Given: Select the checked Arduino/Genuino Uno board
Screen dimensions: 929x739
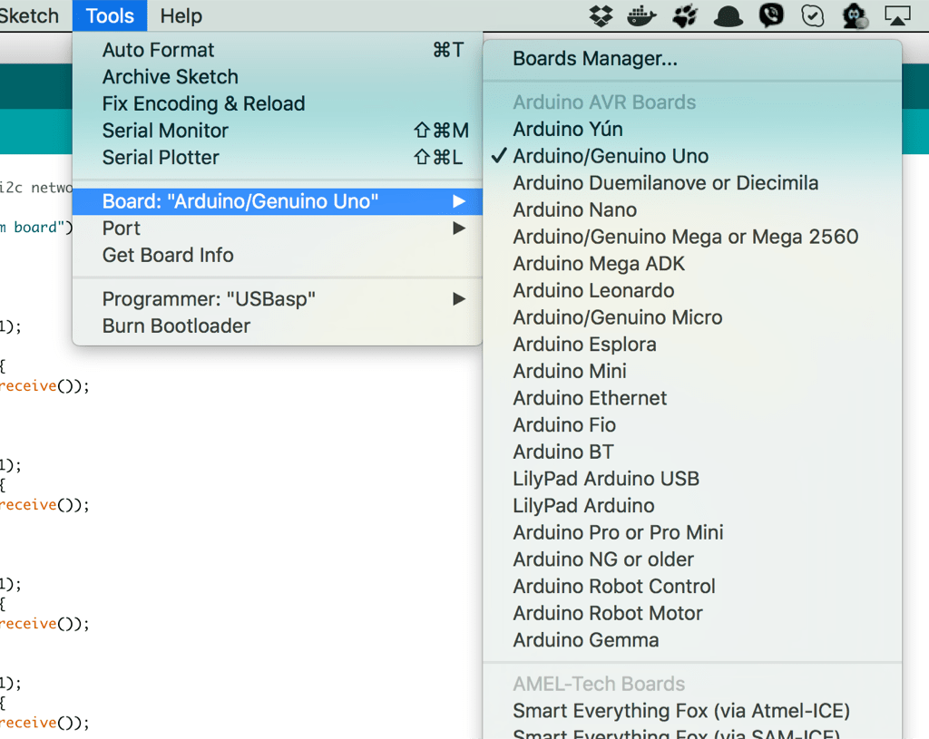Looking at the screenshot, I should pos(692,156).
